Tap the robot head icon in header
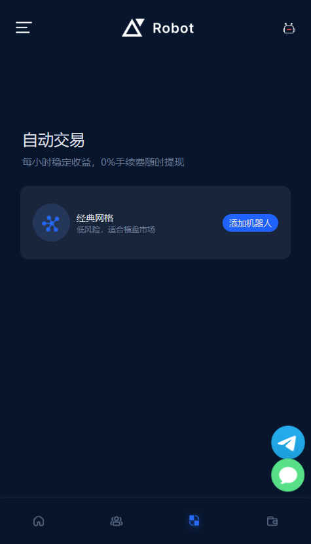 coord(289,28)
